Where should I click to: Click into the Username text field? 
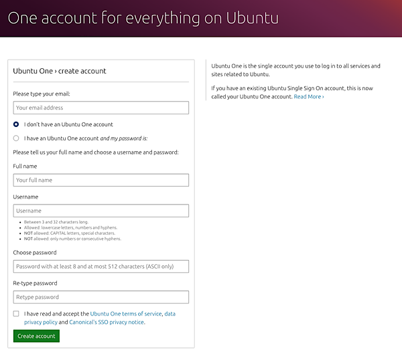[x=100, y=211]
